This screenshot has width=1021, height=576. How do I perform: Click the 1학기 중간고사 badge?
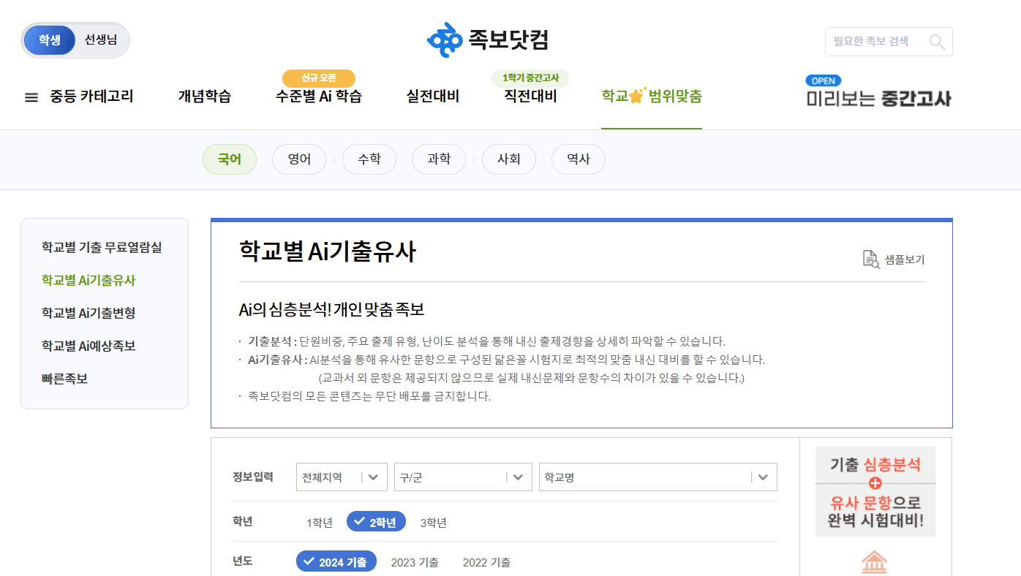[530, 78]
